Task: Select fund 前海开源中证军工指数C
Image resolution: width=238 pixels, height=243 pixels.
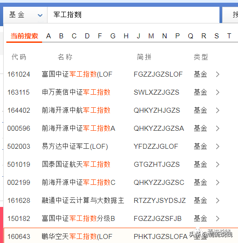Action: pos(78,183)
